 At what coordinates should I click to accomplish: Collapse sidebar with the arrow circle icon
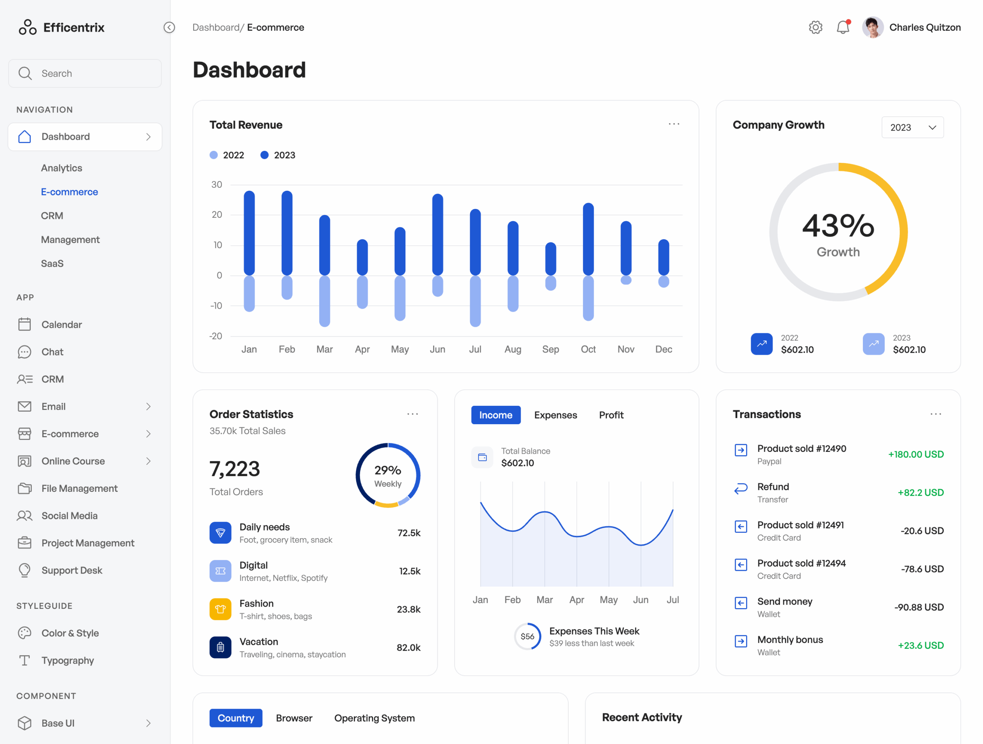tap(169, 28)
